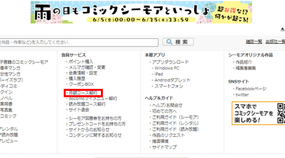Click the up-arrow triangle at the top right
This screenshot has width=285, height=158.
pyautogui.click(x=282, y=29)
